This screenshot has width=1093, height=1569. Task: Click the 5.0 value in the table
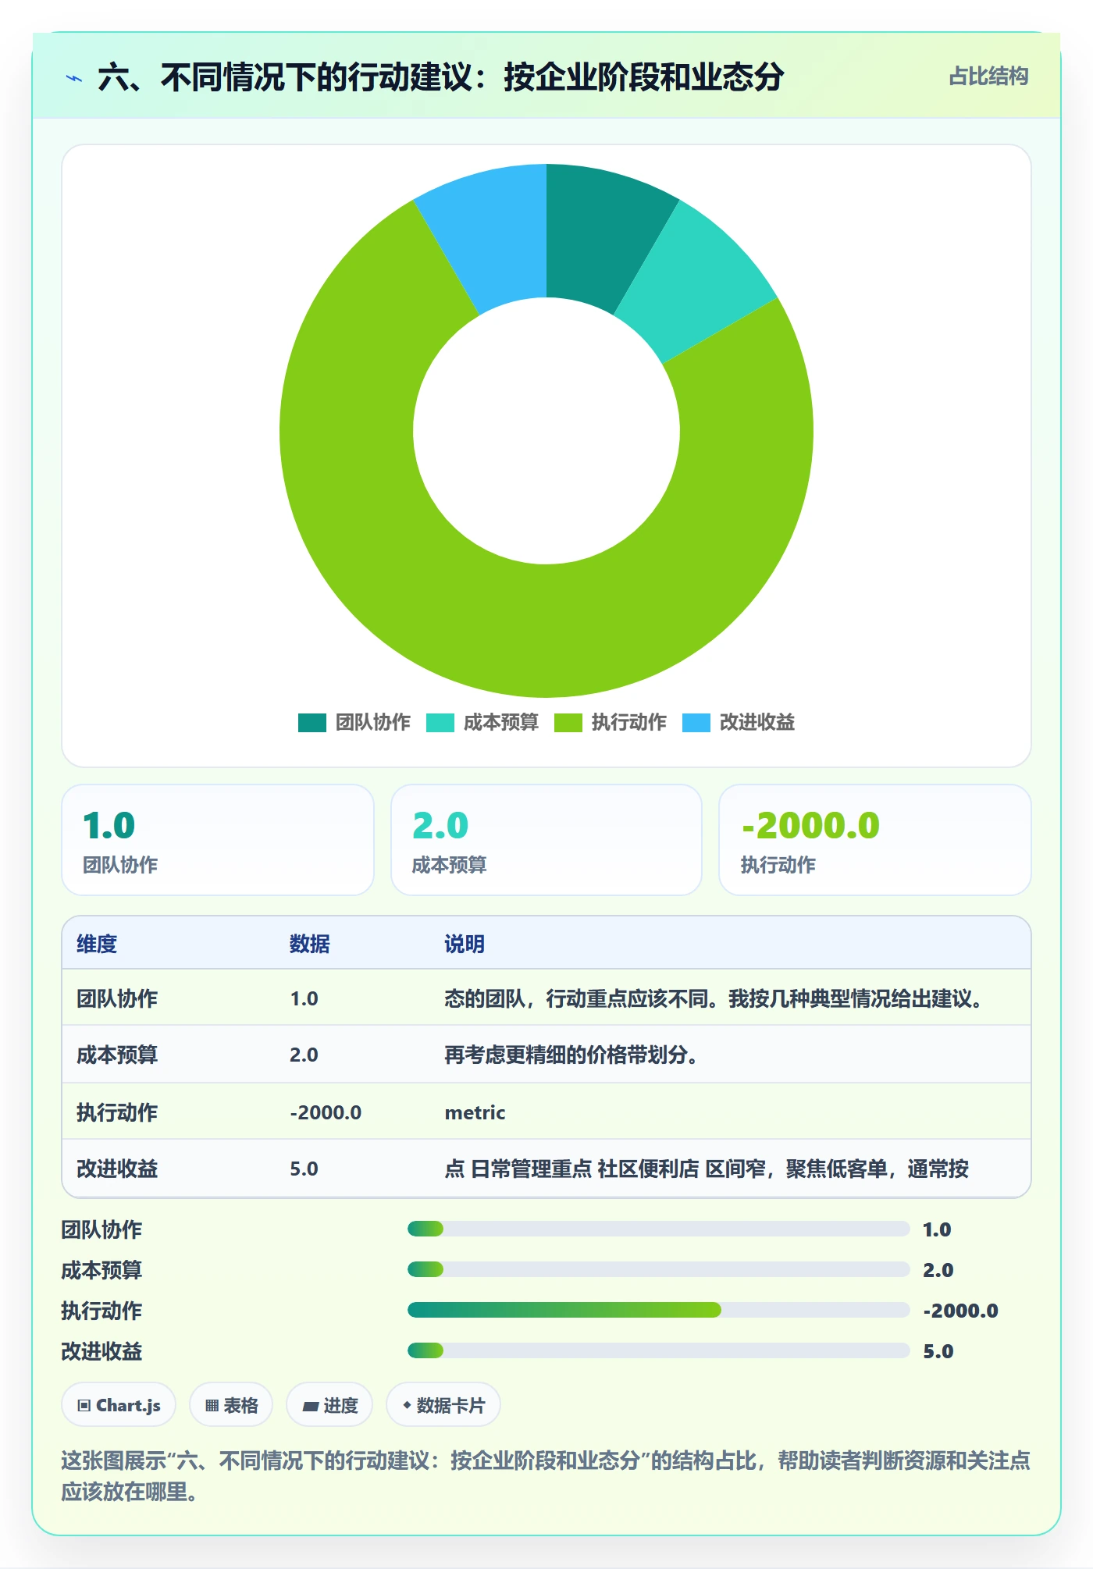pos(304,1169)
